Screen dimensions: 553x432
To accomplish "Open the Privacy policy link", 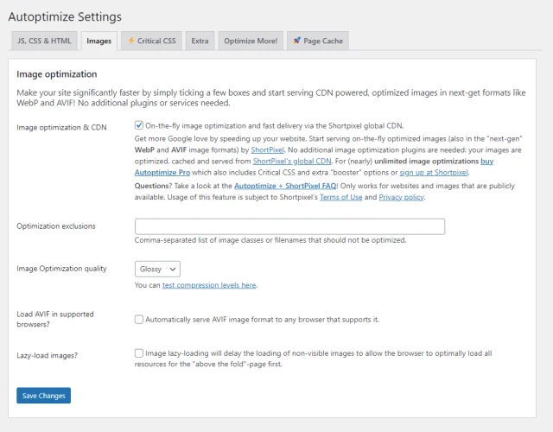I will [400, 197].
